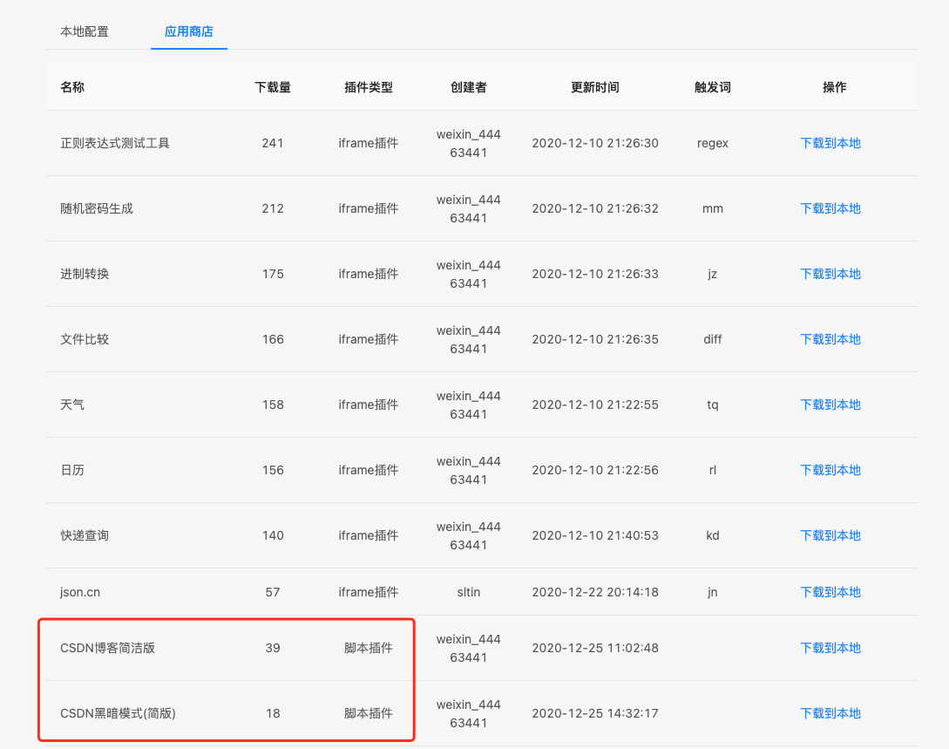Download CSDN博客简洁版 to local
Viewport: 949px width, 749px height.
pos(830,648)
